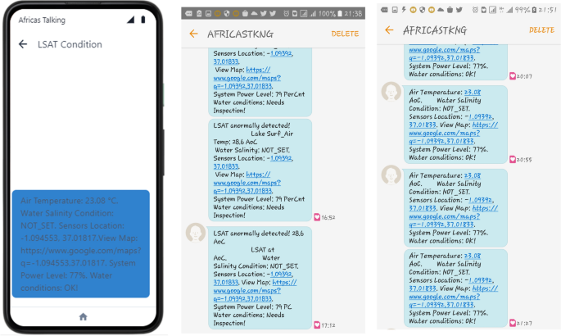
Task: Open the 37.01833 link in the 21:27 message
Action: click(423, 288)
